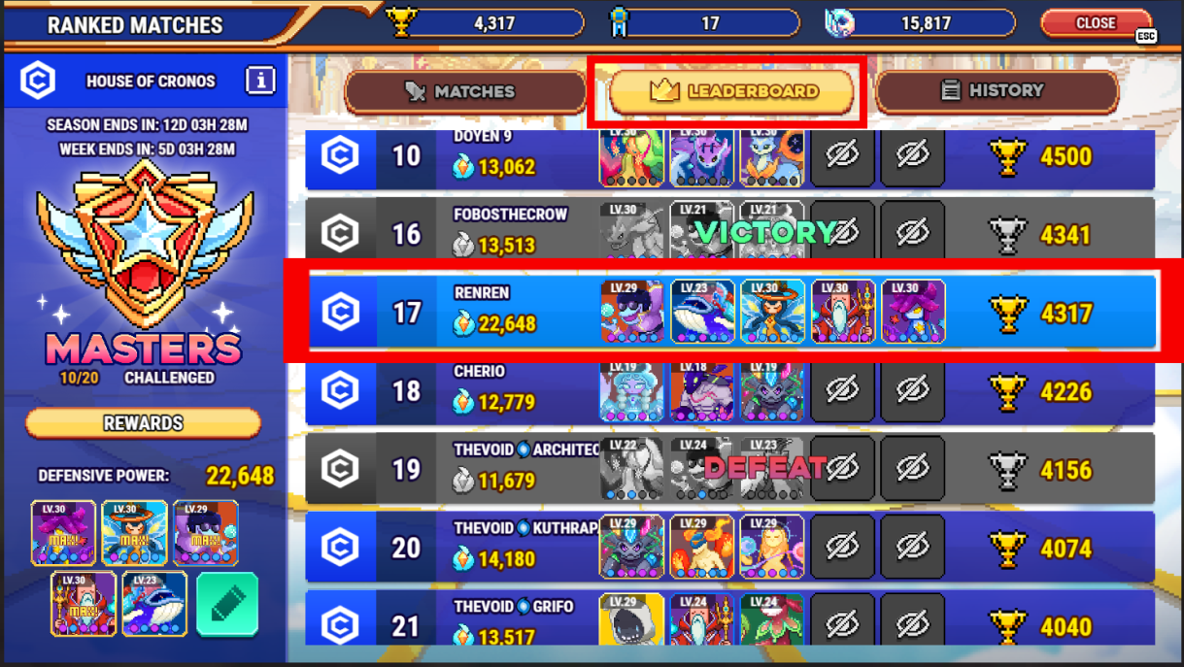Open the Rewards button

(x=143, y=423)
